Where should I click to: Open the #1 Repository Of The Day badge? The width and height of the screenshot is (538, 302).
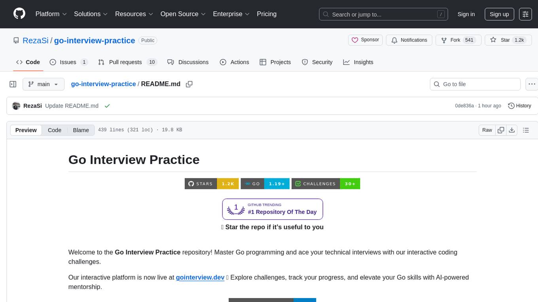click(273, 209)
